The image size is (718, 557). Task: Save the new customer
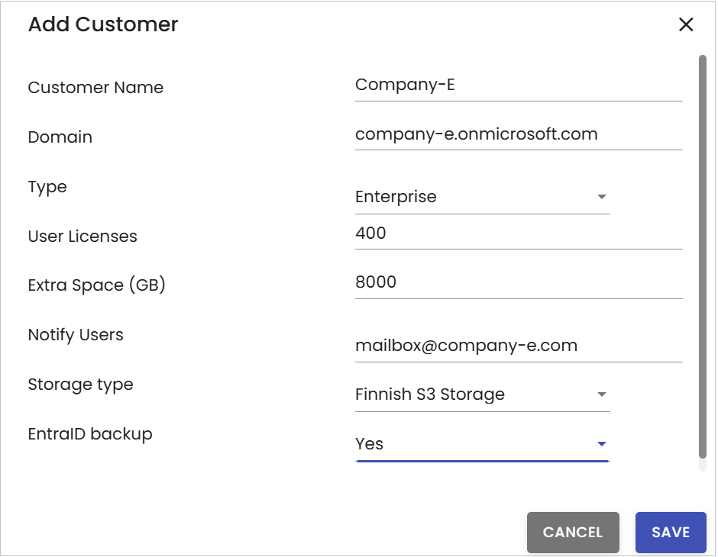[x=671, y=532]
